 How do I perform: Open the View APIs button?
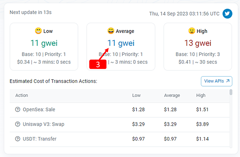pyautogui.click(x=216, y=81)
